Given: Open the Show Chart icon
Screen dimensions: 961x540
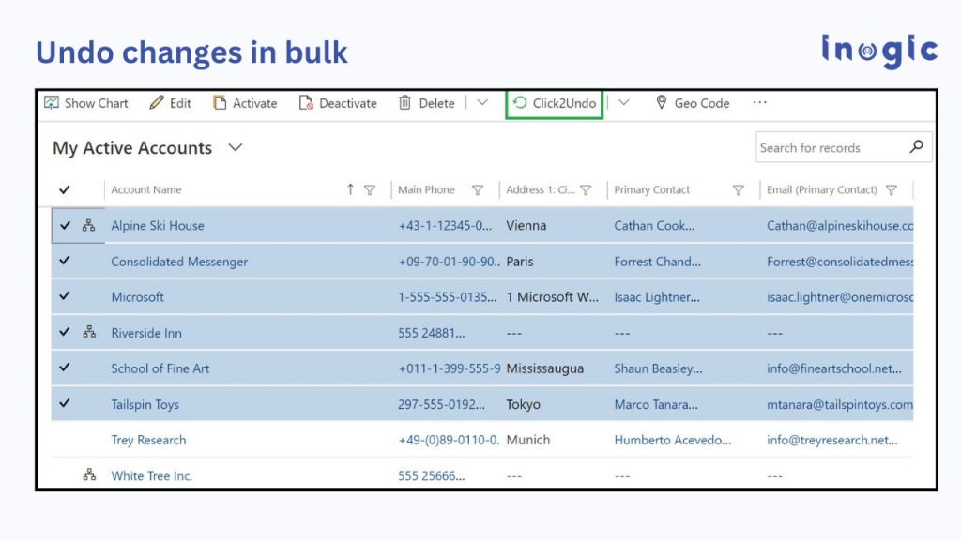Looking at the screenshot, I should pos(52,103).
